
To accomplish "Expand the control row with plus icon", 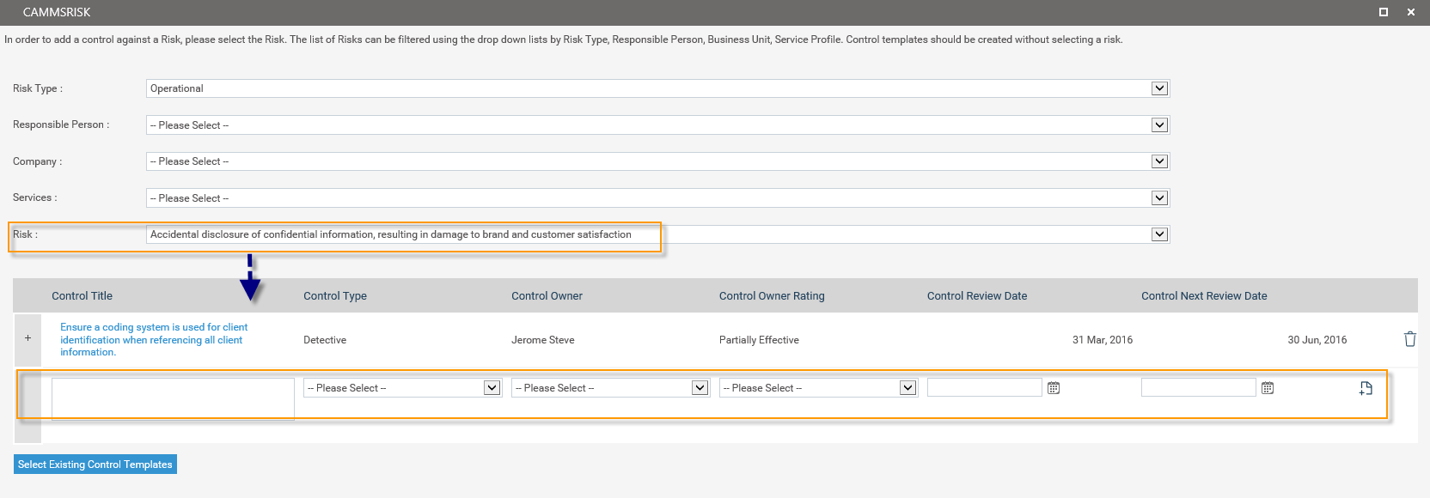I will 27,338.
